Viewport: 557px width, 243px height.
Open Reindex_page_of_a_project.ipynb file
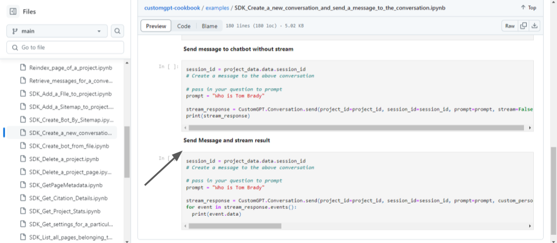(x=71, y=68)
